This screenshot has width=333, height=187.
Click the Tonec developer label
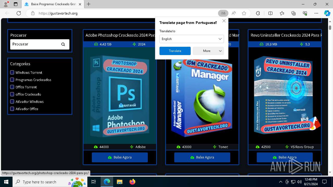[223, 147]
